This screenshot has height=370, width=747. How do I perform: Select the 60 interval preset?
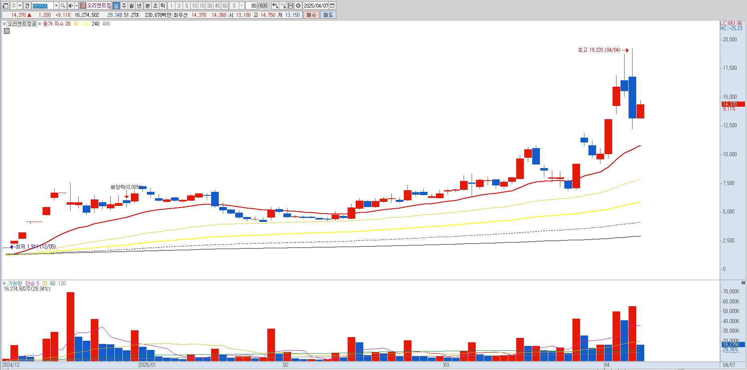click(225, 6)
